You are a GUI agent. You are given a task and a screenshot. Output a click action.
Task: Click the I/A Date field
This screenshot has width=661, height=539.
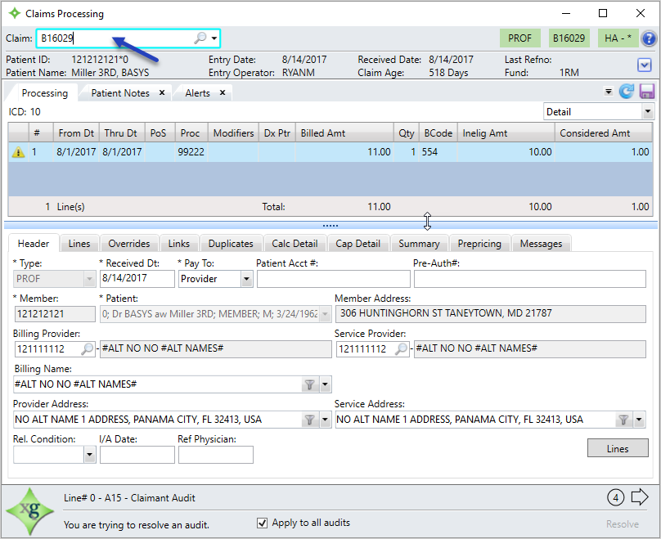point(137,455)
